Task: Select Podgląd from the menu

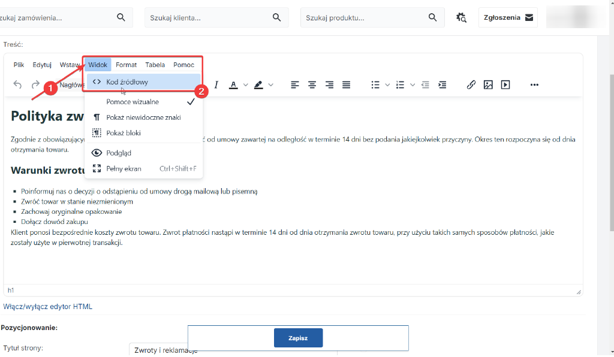Action: point(144,153)
